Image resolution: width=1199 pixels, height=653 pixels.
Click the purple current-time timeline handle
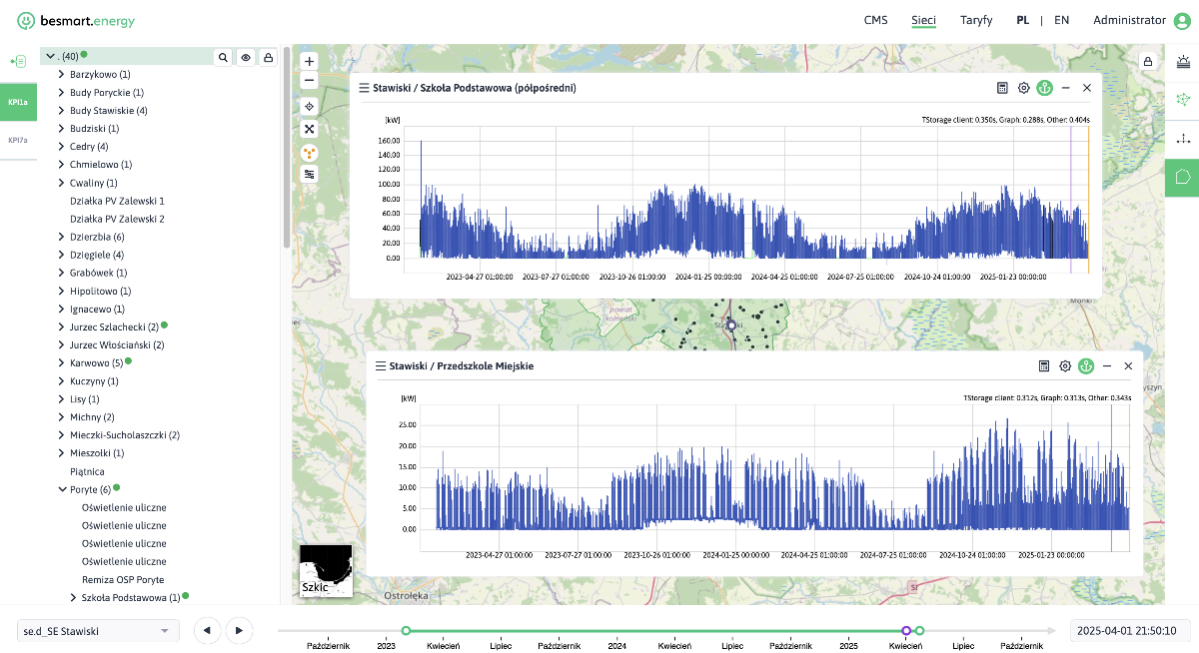click(x=906, y=630)
